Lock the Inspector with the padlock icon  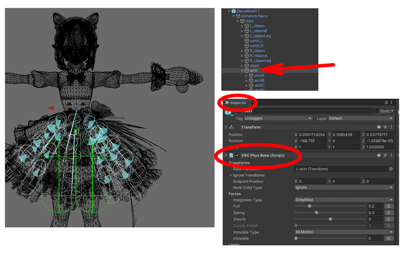[x=386, y=103]
